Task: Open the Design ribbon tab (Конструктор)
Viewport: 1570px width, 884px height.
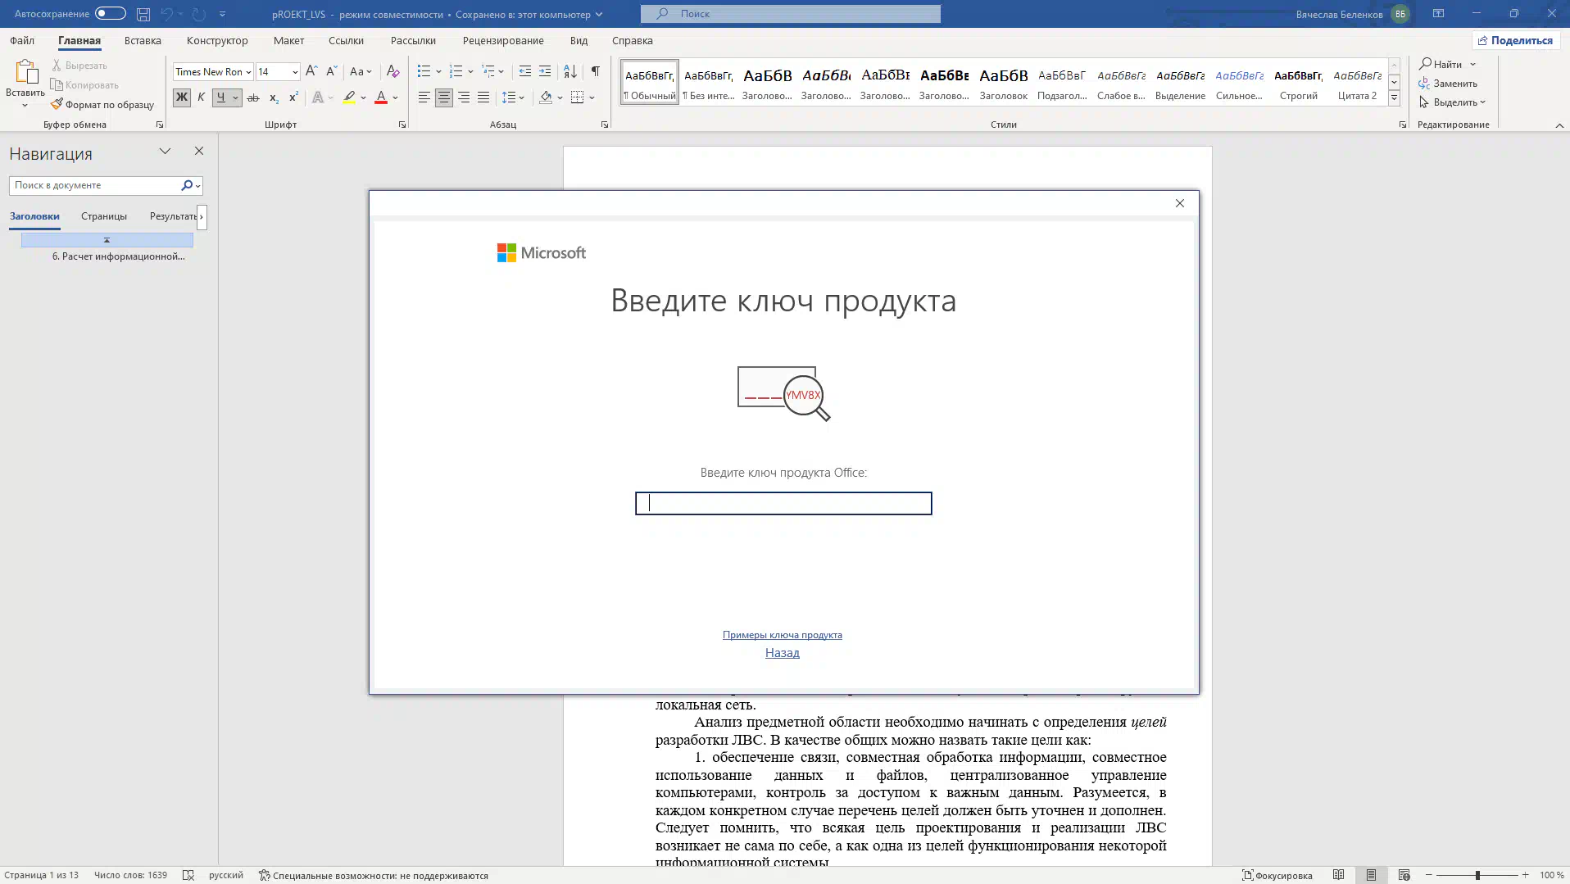Action: tap(217, 40)
